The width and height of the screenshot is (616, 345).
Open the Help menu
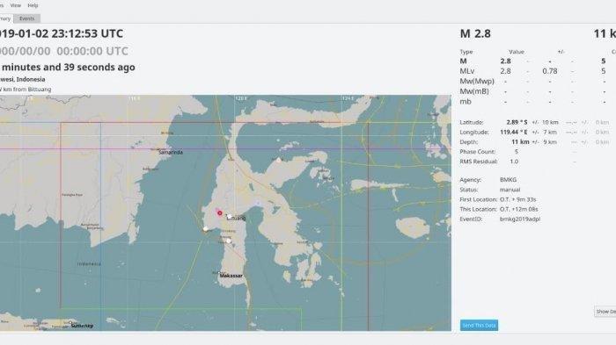[33, 5]
